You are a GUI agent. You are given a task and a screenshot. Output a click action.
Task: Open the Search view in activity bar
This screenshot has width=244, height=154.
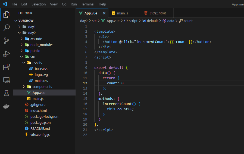(x=6, y=28)
